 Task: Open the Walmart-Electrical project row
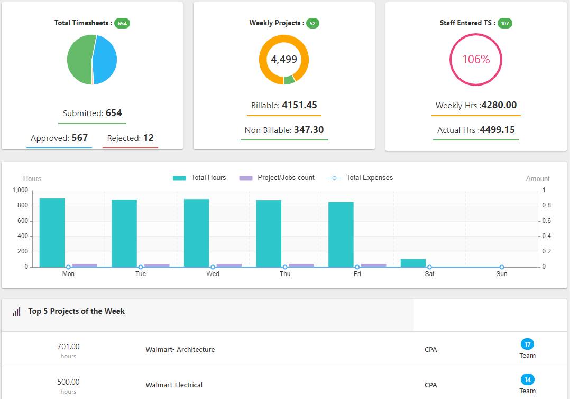click(x=174, y=385)
